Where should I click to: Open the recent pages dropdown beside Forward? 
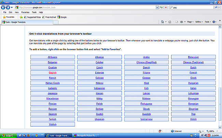click(x=12, y=7)
